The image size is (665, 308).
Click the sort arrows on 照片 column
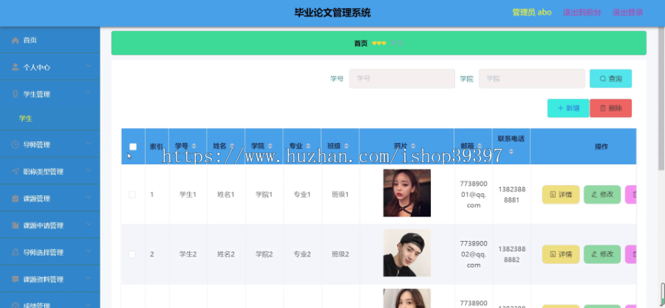(x=414, y=146)
